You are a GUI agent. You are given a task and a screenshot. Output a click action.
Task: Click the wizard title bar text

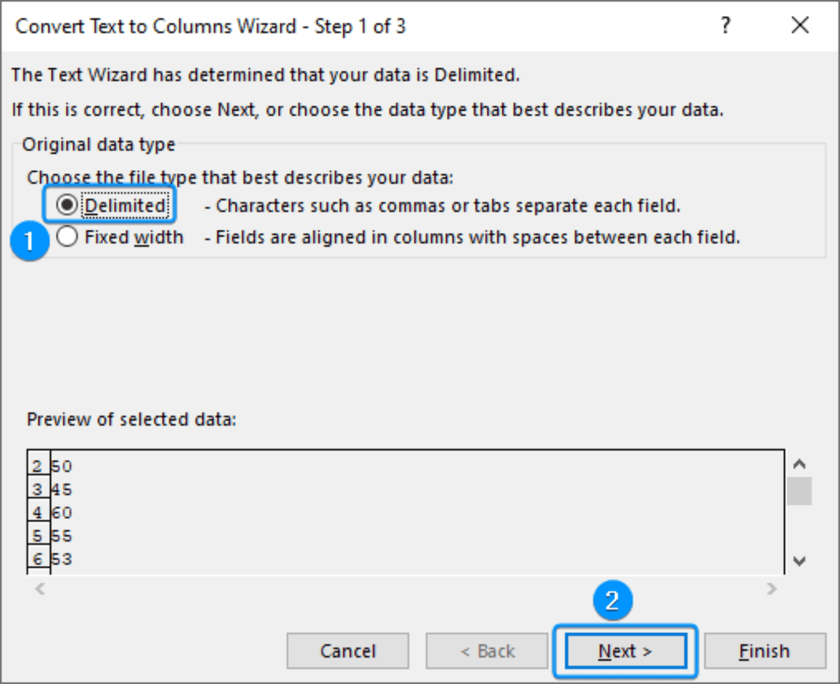(x=209, y=26)
